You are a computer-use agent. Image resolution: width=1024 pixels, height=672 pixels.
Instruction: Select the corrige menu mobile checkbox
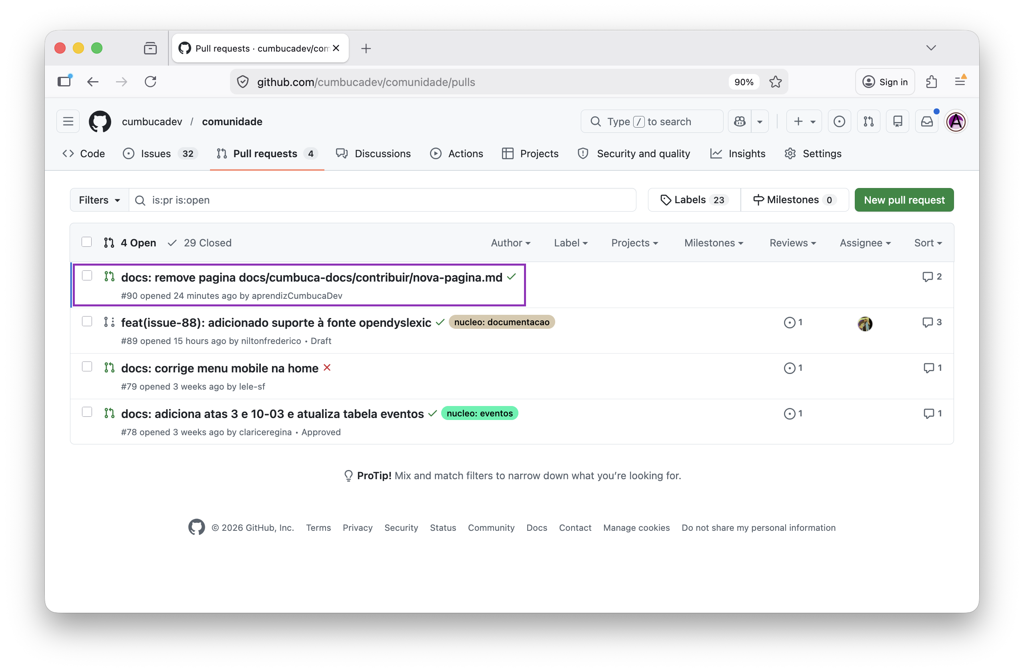coord(87,366)
